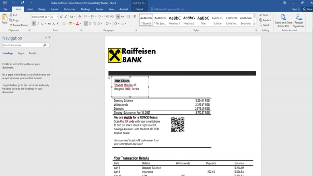The height and width of the screenshot is (176, 313).
Task: Click the Format Painter tool
Action: pyautogui.click(x=19, y=25)
